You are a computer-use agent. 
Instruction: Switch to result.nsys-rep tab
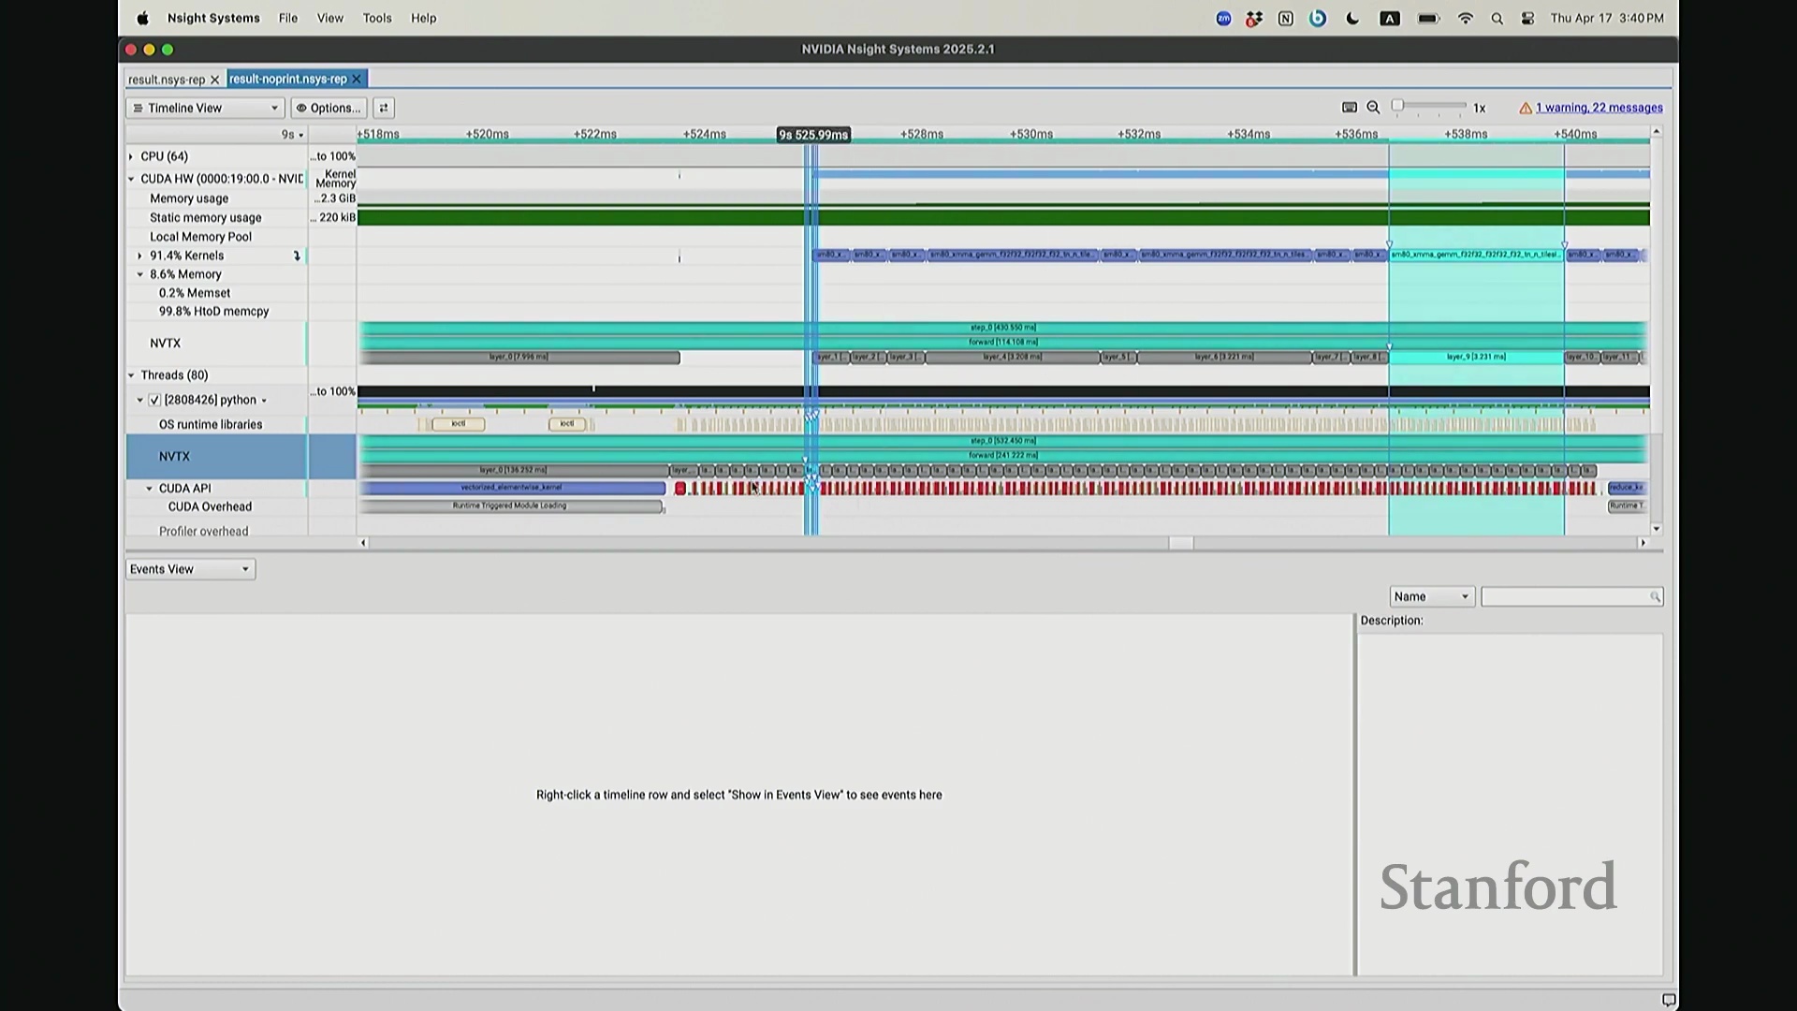point(167,80)
